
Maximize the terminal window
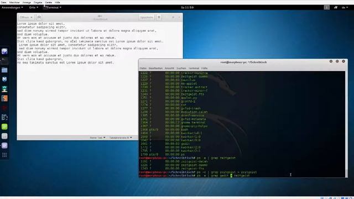337,61
